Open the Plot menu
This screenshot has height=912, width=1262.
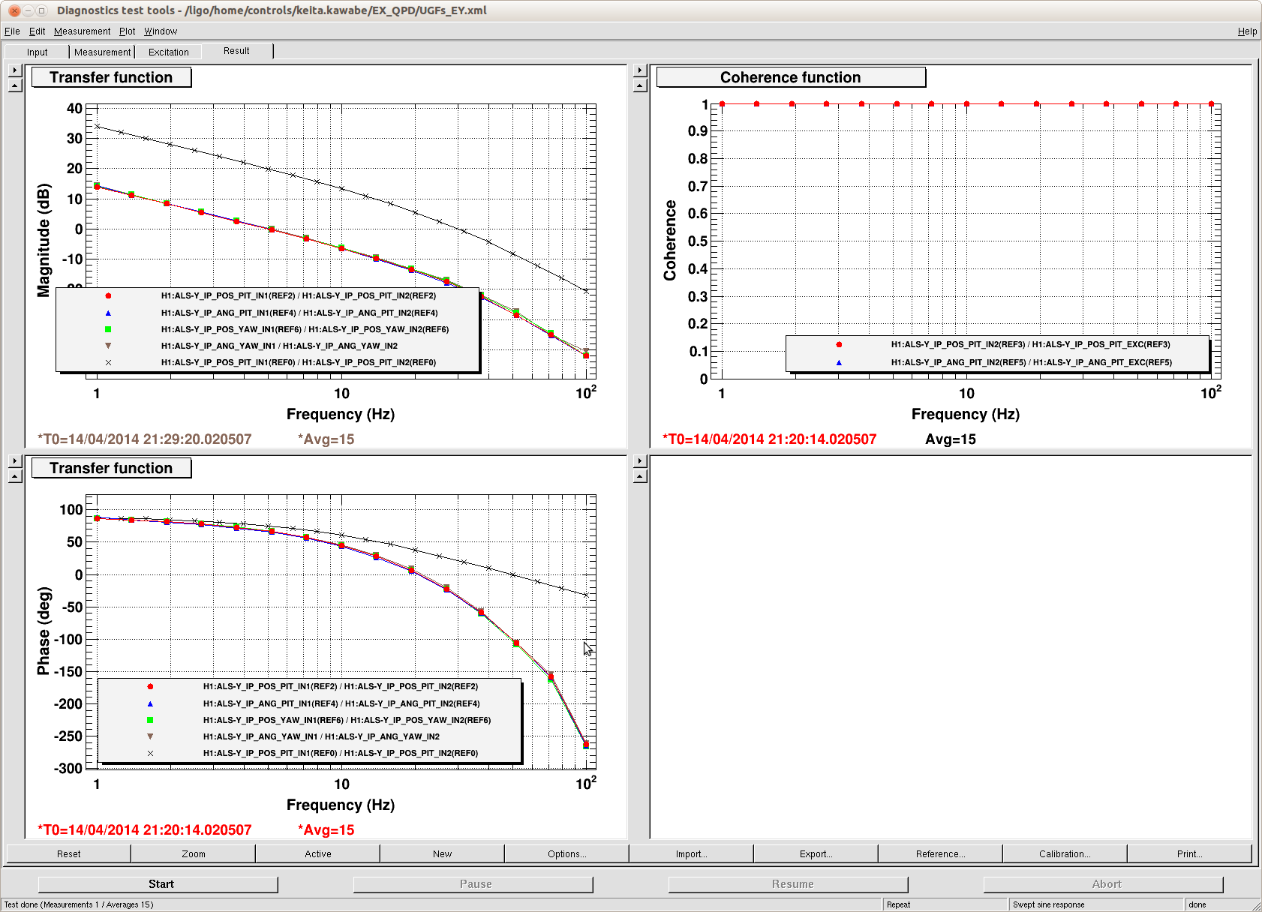point(127,31)
